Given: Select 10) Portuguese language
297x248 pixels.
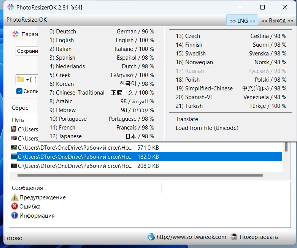Looking at the screenshot, I should point(102,119).
